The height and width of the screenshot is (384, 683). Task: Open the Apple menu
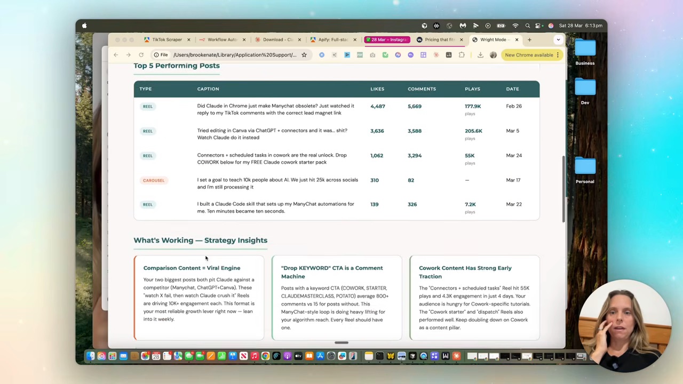(x=84, y=26)
